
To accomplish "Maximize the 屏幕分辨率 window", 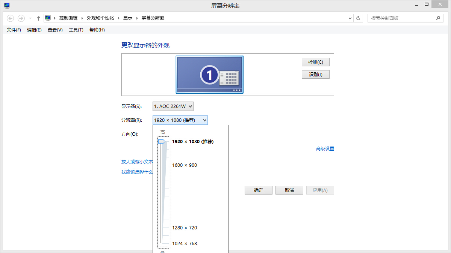I will pyautogui.click(x=427, y=4).
